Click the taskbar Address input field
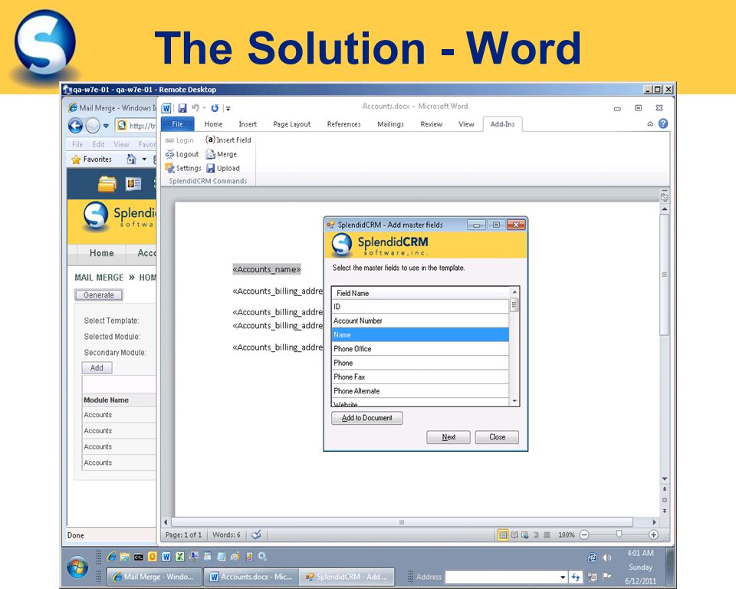 (501, 577)
